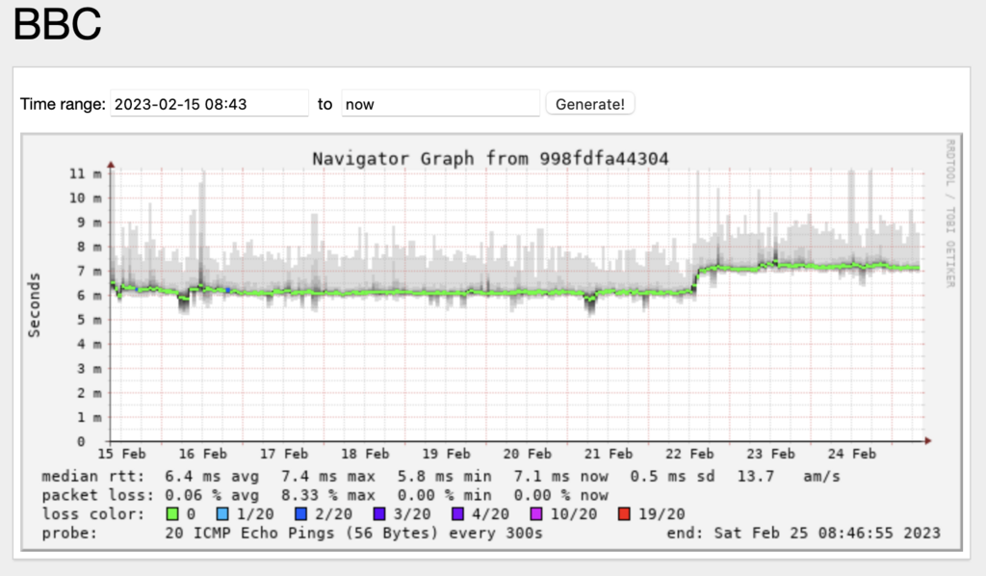Click the '0.06 % avg' packet loss value
This screenshot has height=576, width=986.
[212, 495]
